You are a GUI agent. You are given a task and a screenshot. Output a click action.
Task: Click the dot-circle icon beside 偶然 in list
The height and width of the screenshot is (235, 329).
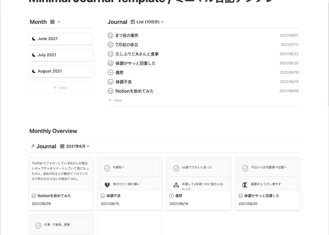(110, 72)
